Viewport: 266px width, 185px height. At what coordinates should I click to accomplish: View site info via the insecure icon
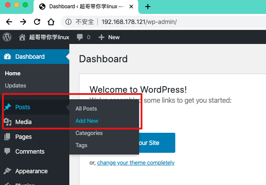[x=68, y=22]
